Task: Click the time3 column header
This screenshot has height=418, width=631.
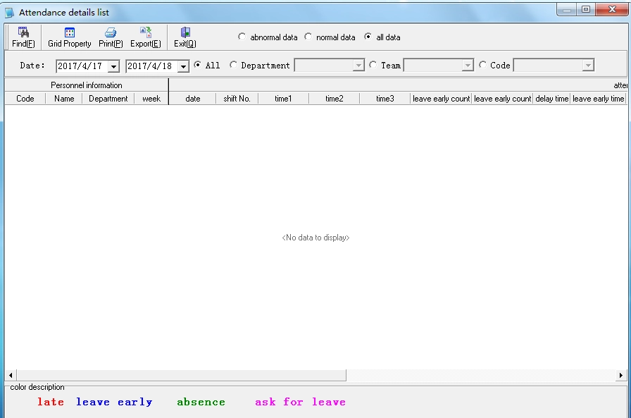Action: coord(385,99)
